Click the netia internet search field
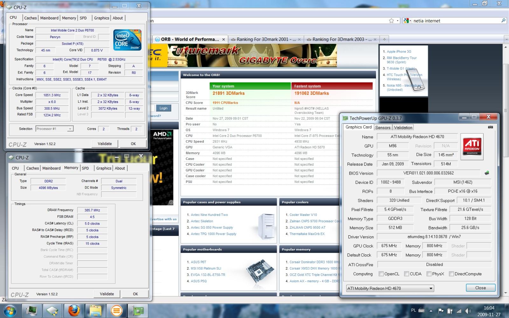 click(456, 21)
